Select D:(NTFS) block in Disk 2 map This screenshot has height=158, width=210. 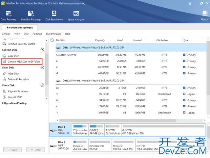[80, 145]
